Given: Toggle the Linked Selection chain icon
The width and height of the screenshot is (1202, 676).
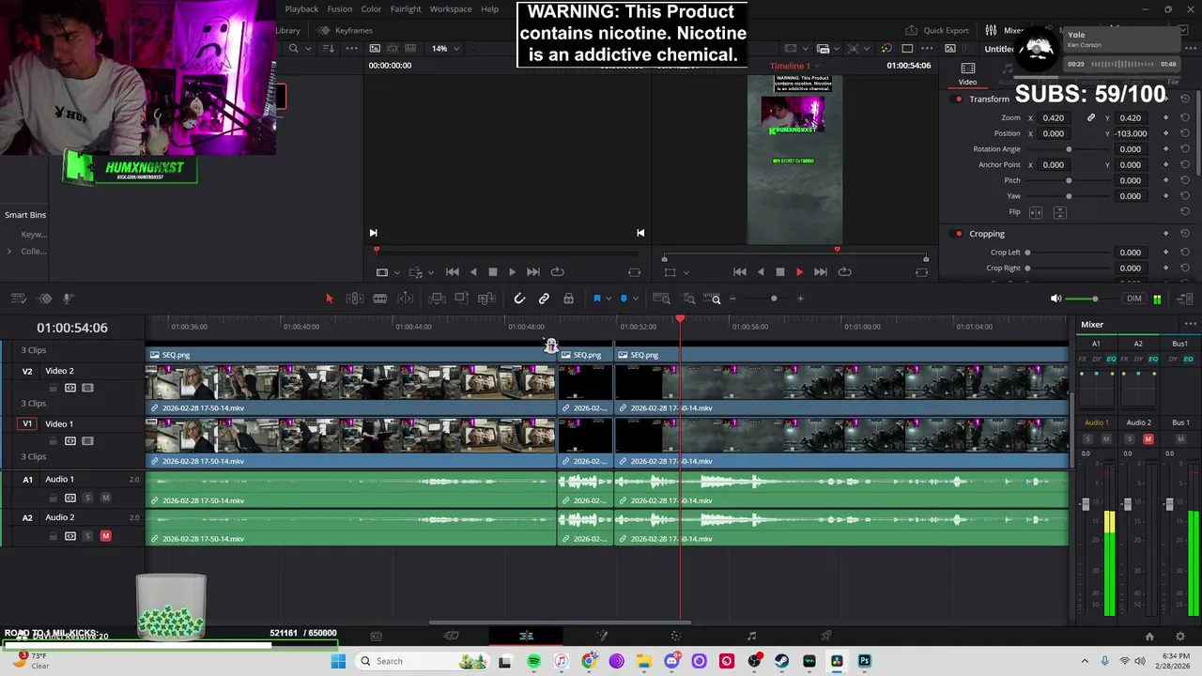Looking at the screenshot, I should tap(544, 299).
